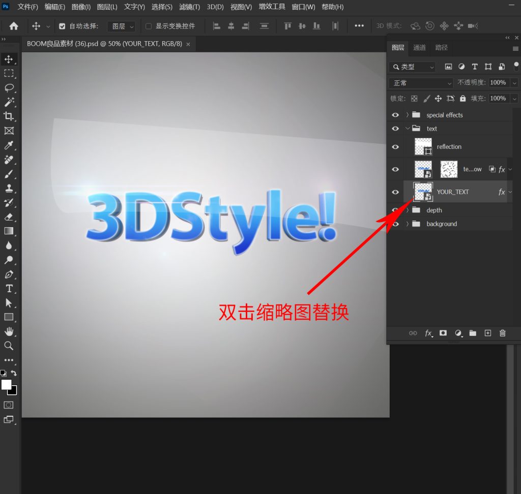Switch to the 通道 tab
The image size is (521, 494).
point(419,48)
